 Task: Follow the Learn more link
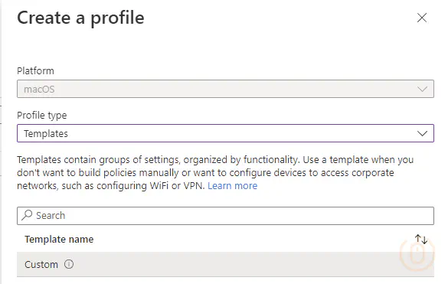tap(232, 186)
